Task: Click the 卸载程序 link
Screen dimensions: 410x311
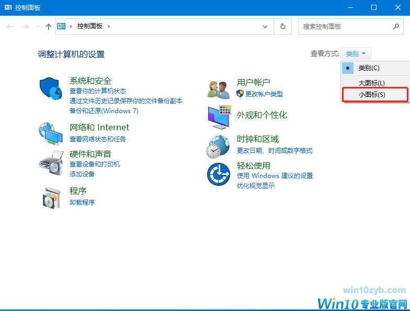Action: (82, 202)
